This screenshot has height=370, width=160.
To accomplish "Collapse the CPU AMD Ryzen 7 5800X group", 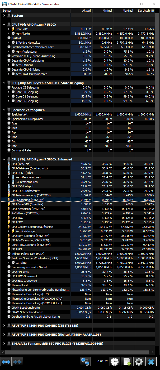I will point(4,25).
